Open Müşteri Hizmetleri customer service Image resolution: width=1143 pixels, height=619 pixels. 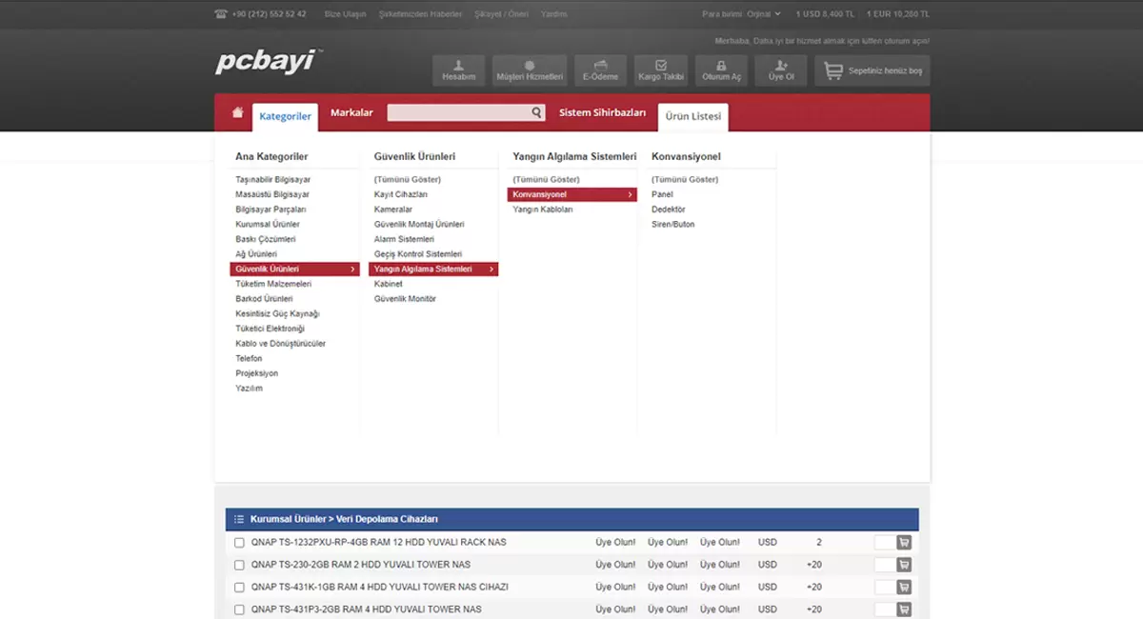click(530, 70)
